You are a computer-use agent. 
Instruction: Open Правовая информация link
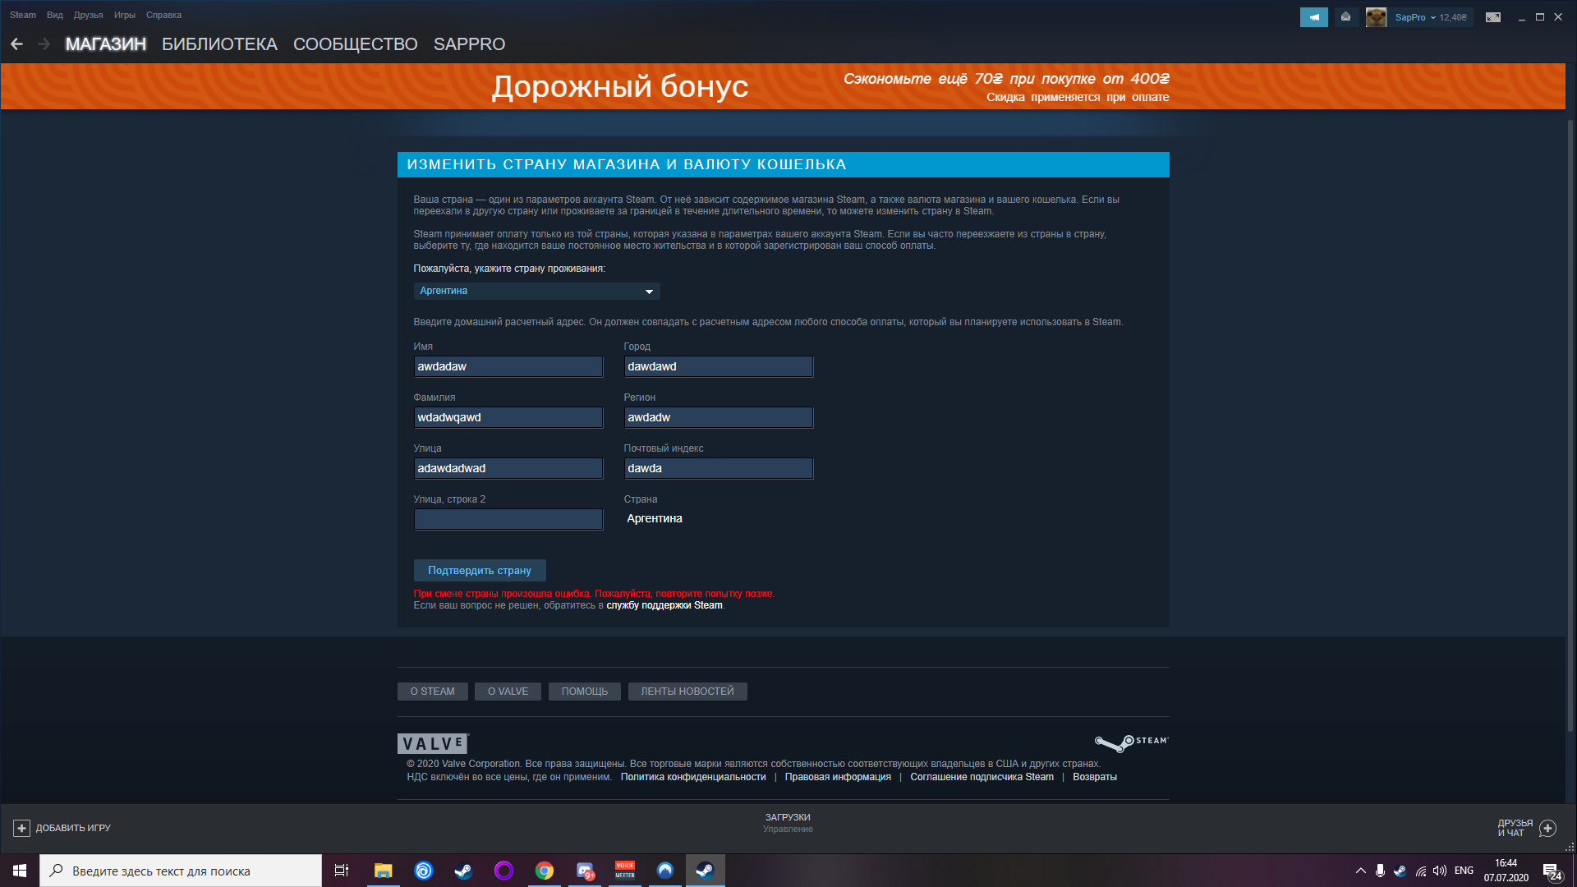(838, 777)
